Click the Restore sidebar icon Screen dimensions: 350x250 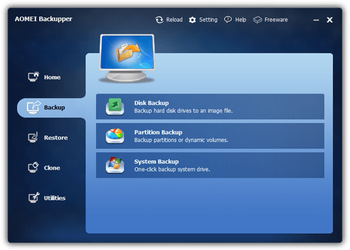[x=33, y=137]
